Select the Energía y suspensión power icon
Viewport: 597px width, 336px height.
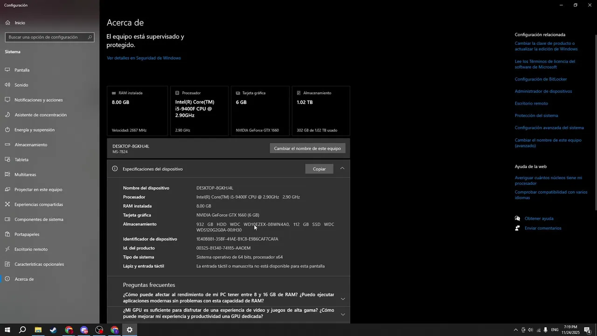pos(7,130)
